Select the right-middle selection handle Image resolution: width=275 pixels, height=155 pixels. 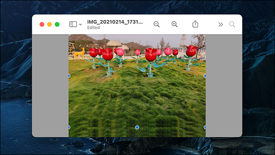[205, 76]
